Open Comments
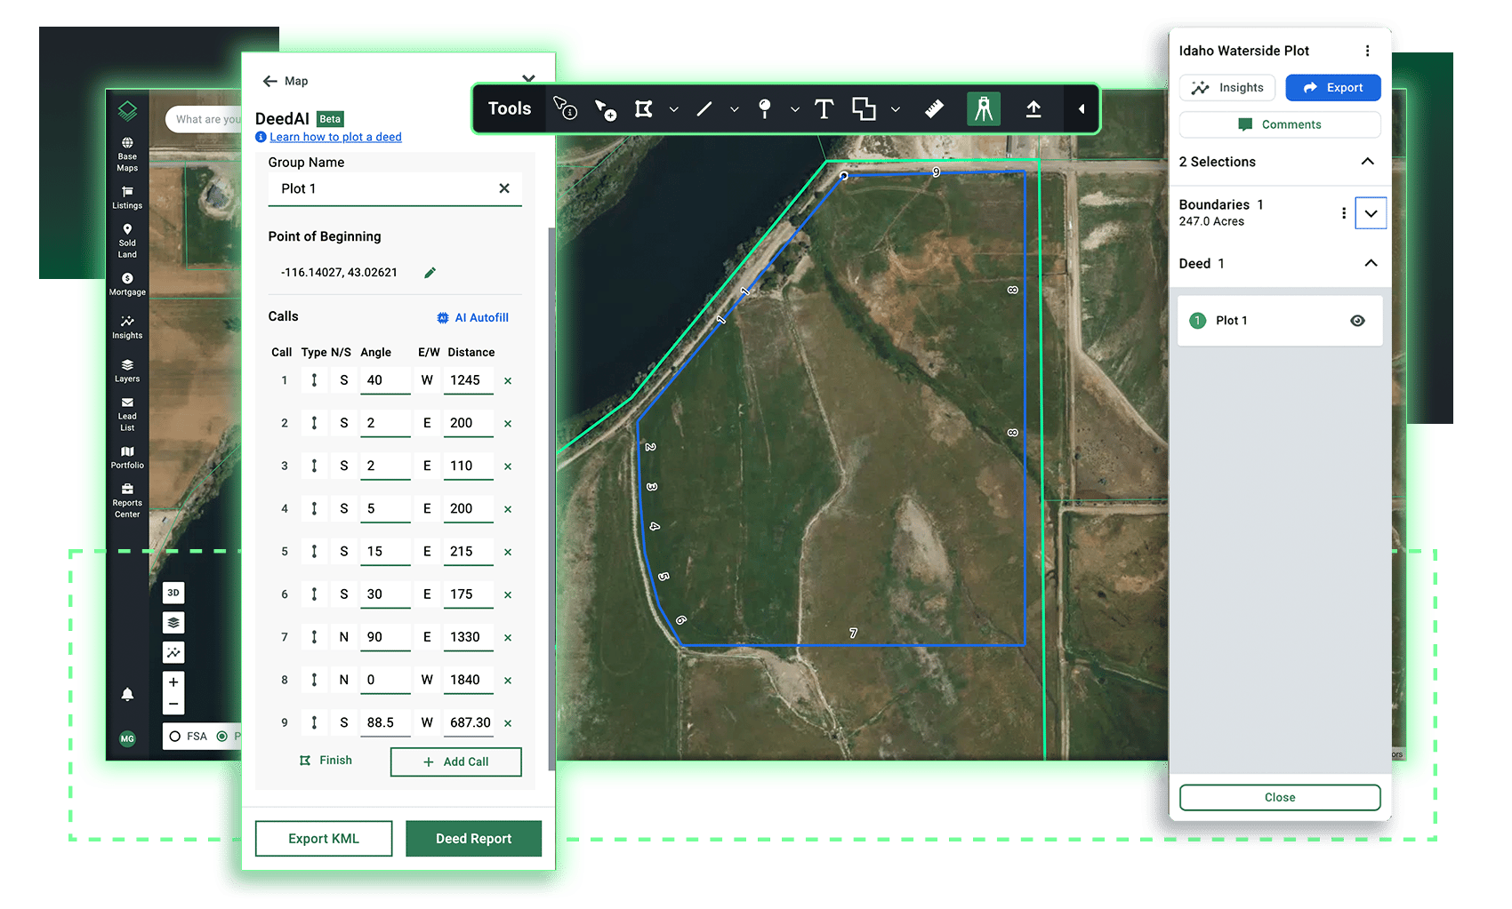This screenshot has width=1512, height=909. click(x=1280, y=124)
